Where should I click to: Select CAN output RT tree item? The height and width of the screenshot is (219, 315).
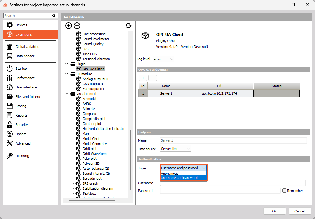coord(94,84)
